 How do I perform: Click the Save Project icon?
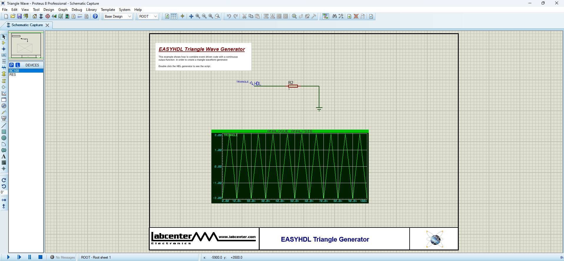click(19, 16)
